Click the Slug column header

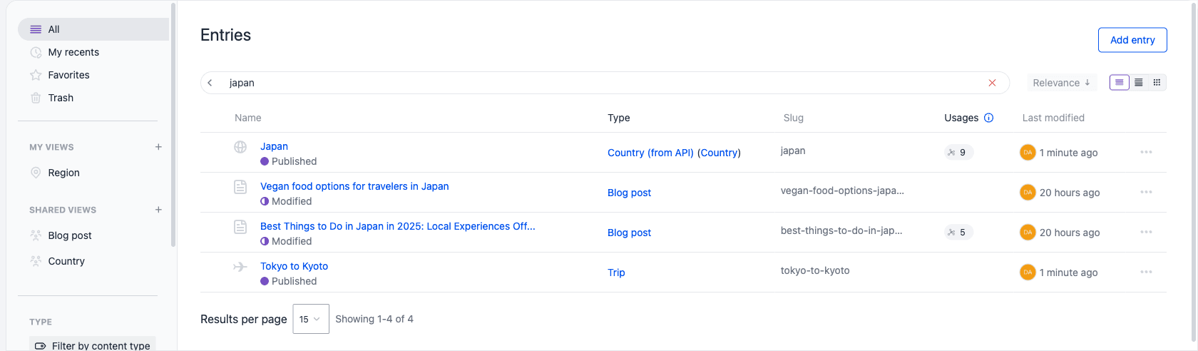(794, 118)
